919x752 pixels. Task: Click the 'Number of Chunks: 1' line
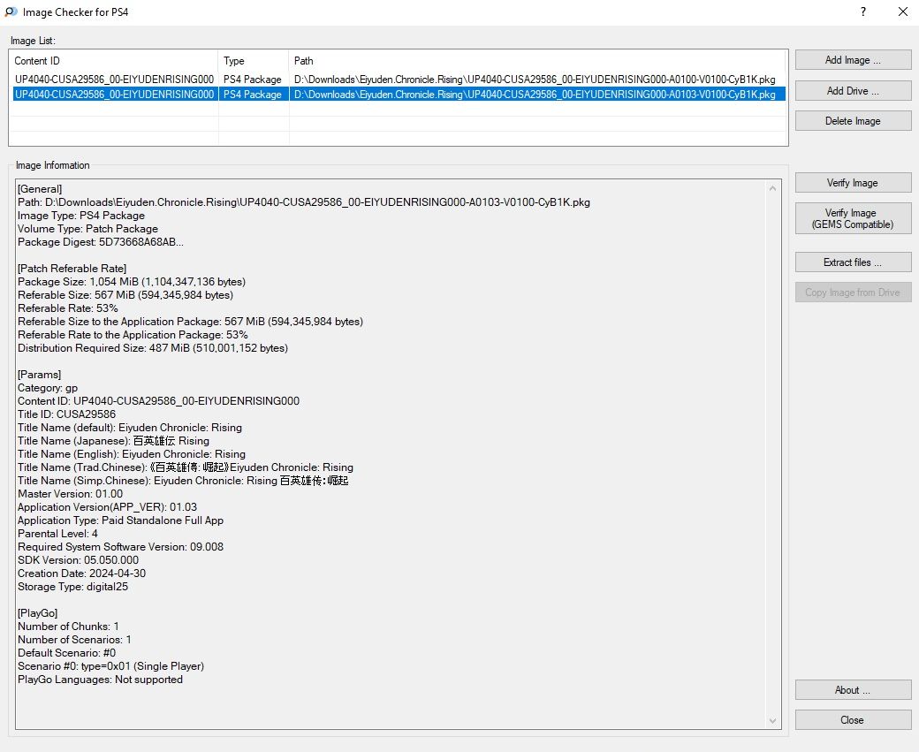click(x=68, y=627)
